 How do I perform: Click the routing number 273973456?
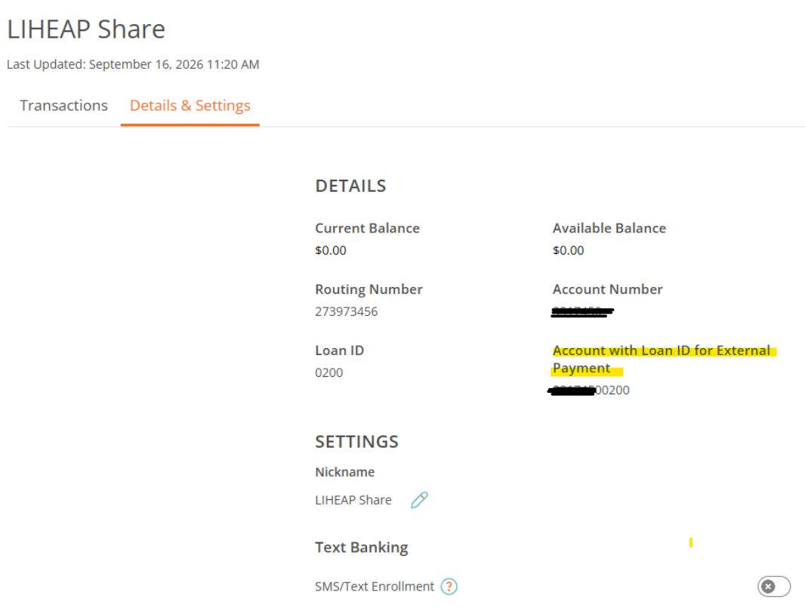(347, 312)
